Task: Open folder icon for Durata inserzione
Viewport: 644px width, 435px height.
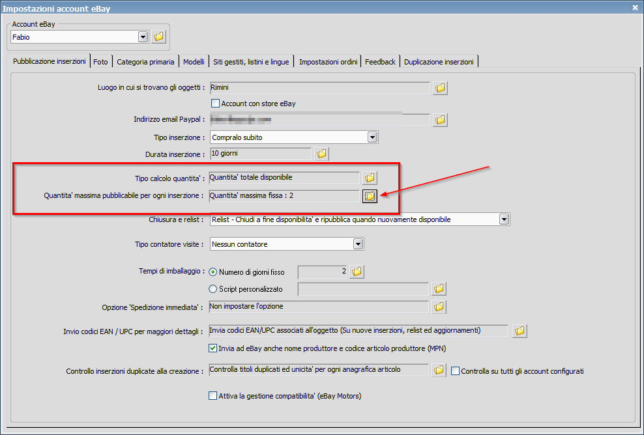Action: click(x=321, y=154)
